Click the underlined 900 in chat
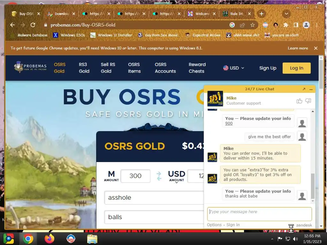Image resolution: width=327 pixels, height=245 pixels. click(x=229, y=123)
